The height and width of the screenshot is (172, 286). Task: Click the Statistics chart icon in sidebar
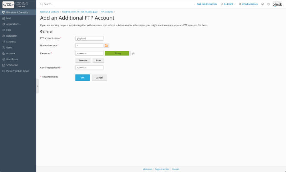pos(4,42)
